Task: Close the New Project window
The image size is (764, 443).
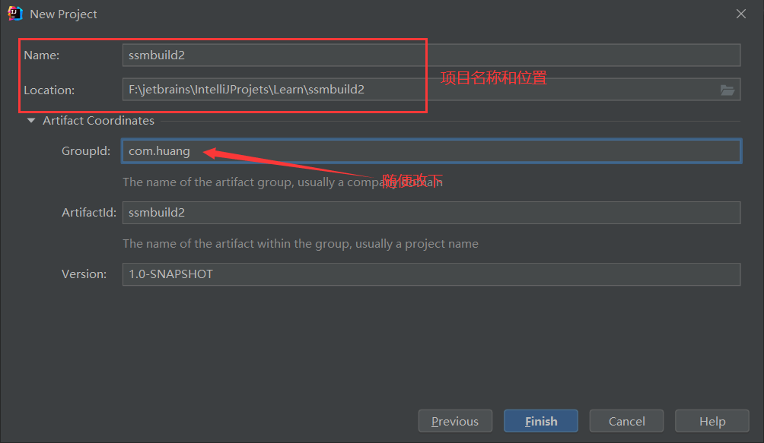Action: tap(741, 14)
